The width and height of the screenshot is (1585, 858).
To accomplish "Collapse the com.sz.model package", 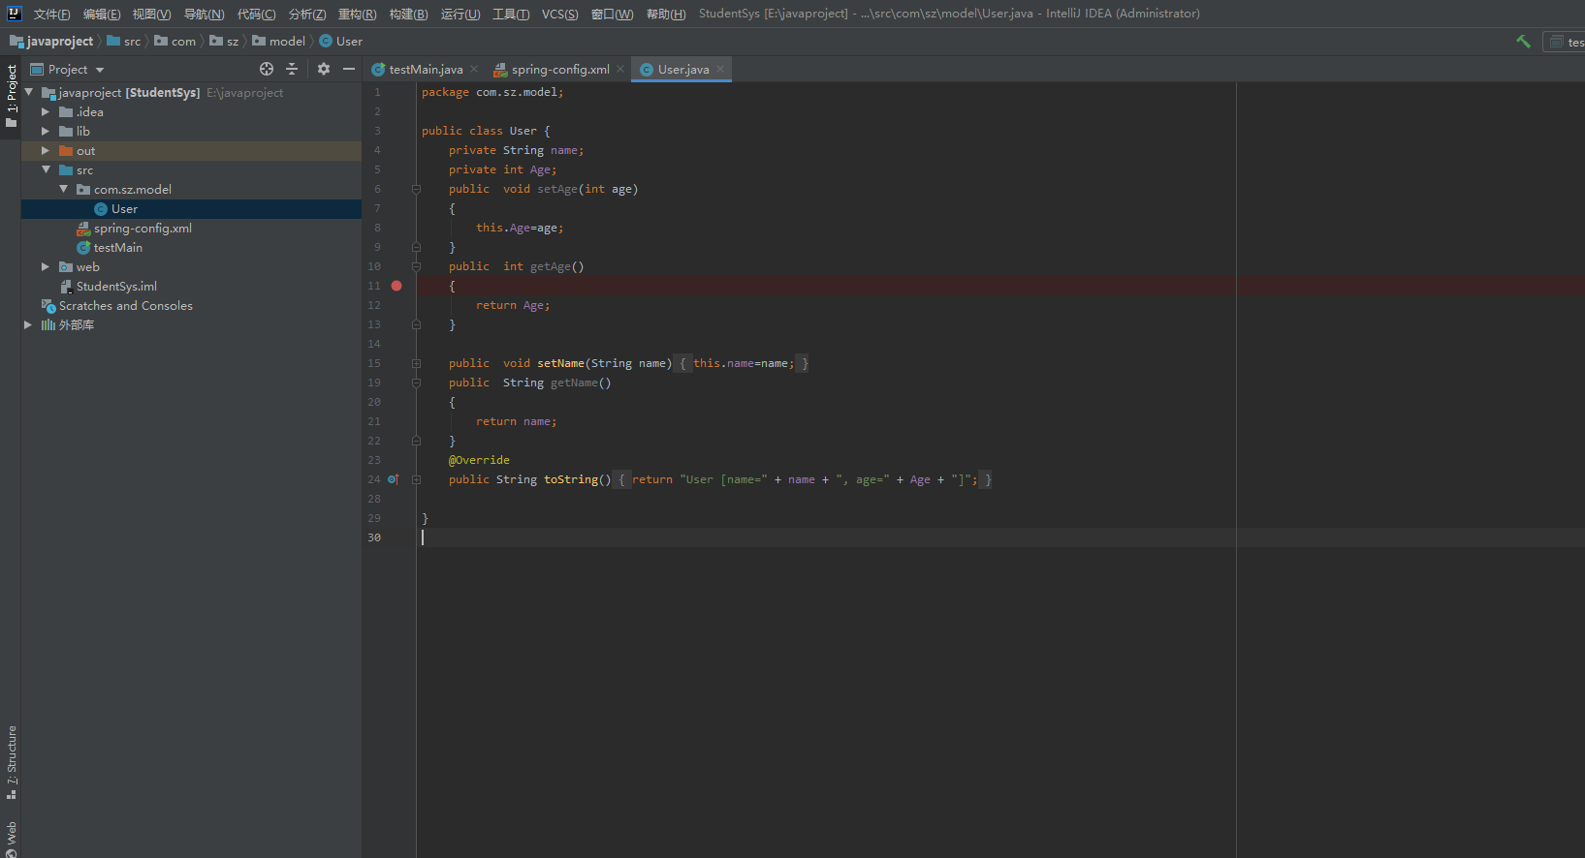I will (64, 189).
